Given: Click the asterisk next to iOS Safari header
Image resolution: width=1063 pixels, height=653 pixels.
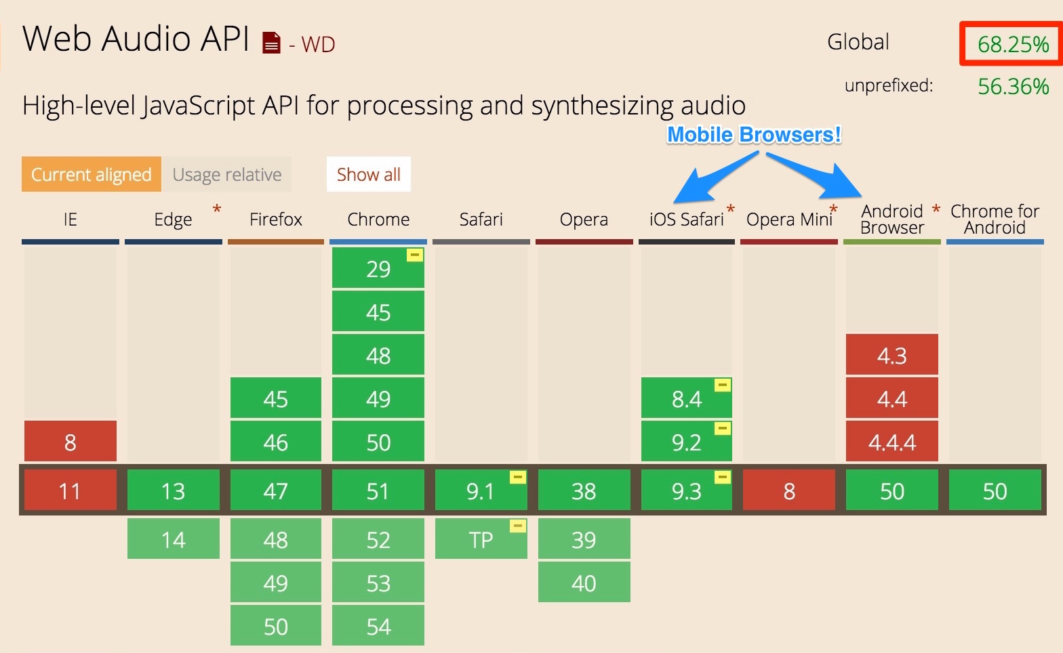Looking at the screenshot, I should (x=731, y=210).
